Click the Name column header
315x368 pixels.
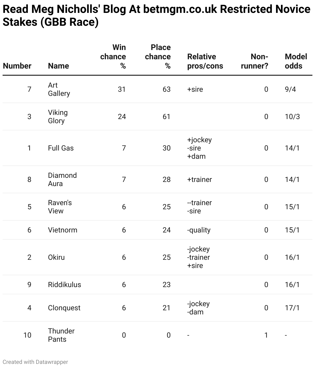click(58, 66)
